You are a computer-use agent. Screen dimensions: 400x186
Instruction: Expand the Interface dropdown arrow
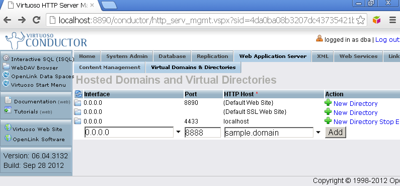tap(178, 133)
